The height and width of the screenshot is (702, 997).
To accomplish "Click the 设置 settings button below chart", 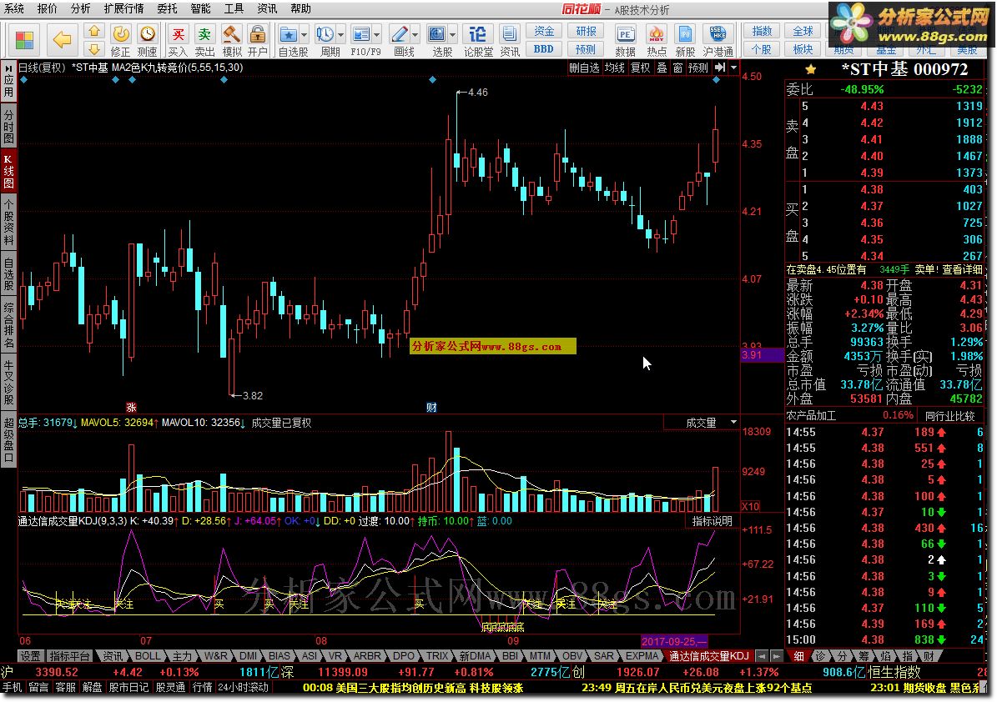I will [30, 655].
